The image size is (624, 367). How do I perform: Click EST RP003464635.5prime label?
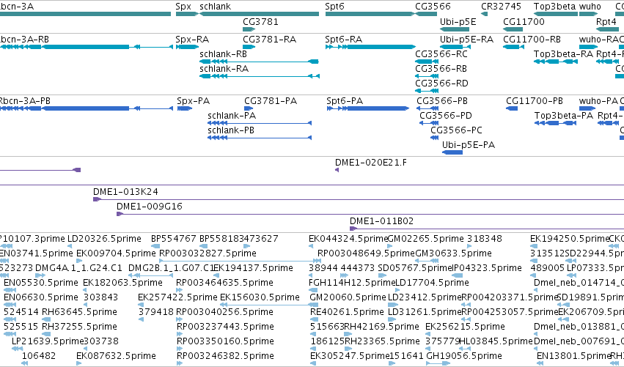tap(225, 283)
